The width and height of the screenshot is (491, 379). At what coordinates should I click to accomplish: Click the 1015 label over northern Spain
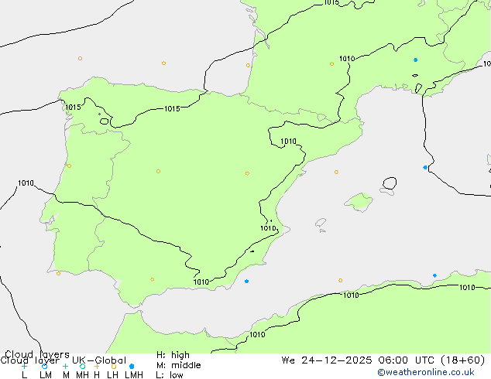(172, 108)
